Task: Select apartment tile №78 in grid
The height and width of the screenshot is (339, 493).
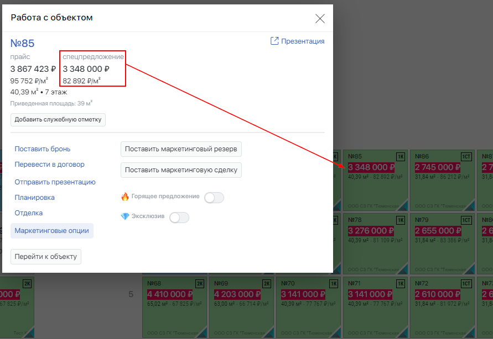Action: tap(376, 243)
